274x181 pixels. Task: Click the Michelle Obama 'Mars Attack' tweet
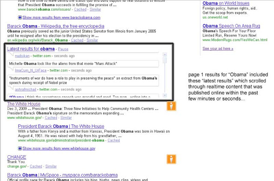pos(83,63)
